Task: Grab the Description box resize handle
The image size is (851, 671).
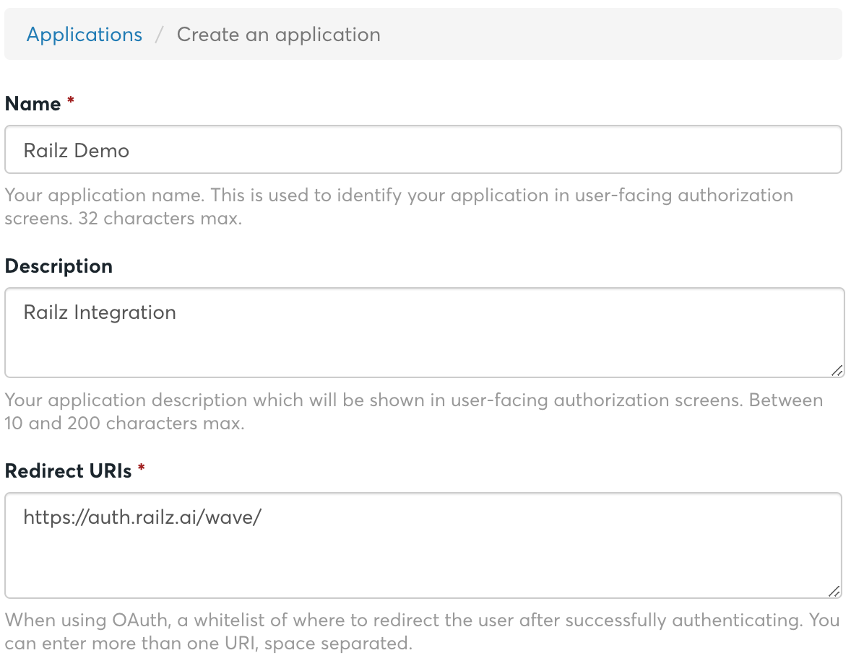Action: click(836, 370)
